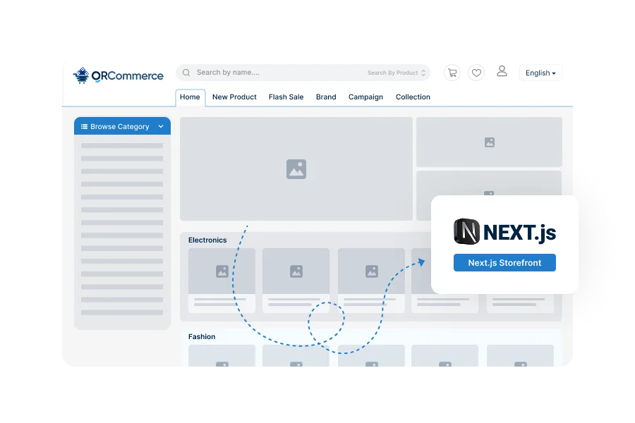Viewport: 635px width, 423px height.
Task: Click the Fashion section heading
Action: coord(202,337)
